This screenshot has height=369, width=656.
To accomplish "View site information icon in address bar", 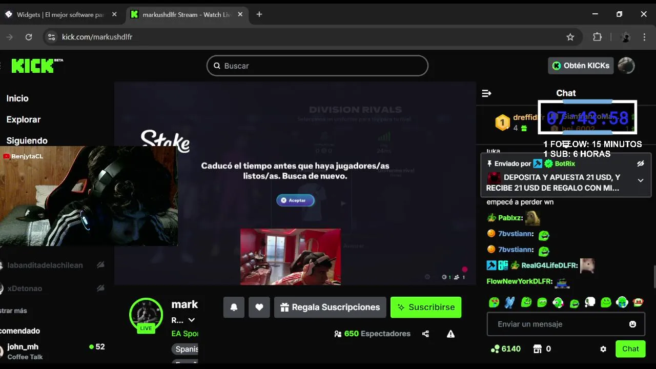I will point(51,37).
